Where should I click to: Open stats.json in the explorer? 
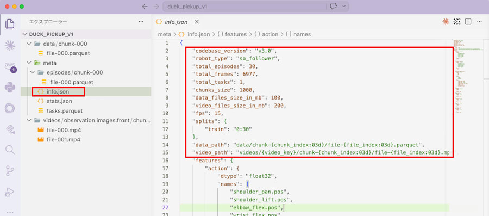[x=59, y=101]
